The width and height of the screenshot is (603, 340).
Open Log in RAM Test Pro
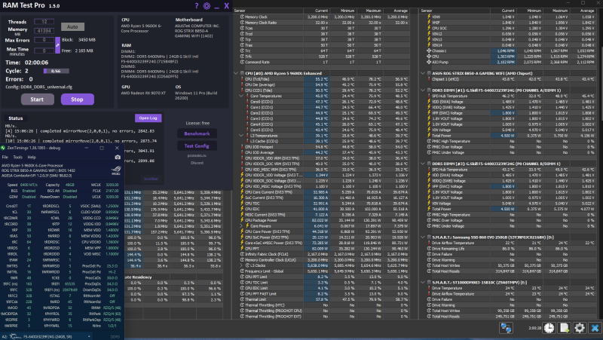point(148,118)
